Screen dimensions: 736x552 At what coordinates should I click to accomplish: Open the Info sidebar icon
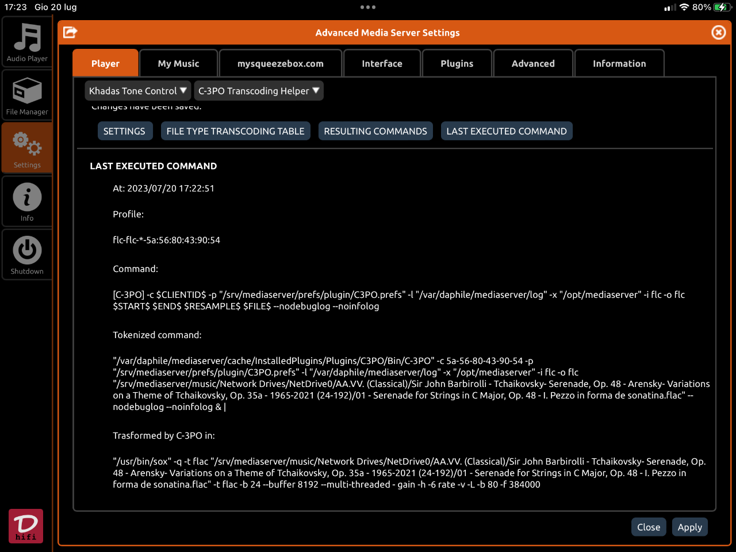(27, 202)
